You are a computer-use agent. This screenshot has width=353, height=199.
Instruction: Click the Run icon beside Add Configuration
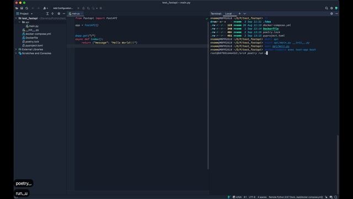78,8
